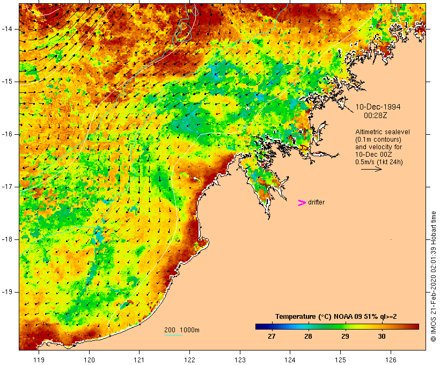Click the 'drifter' legend label
440x365 pixels.
pyautogui.click(x=316, y=202)
